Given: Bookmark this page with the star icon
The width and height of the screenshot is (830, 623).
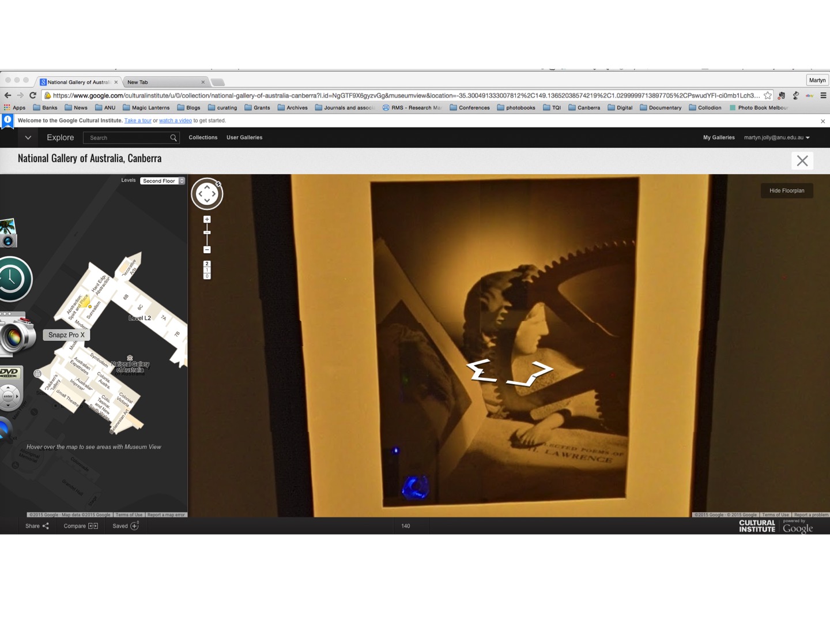Looking at the screenshot, I should coord(768,96).
